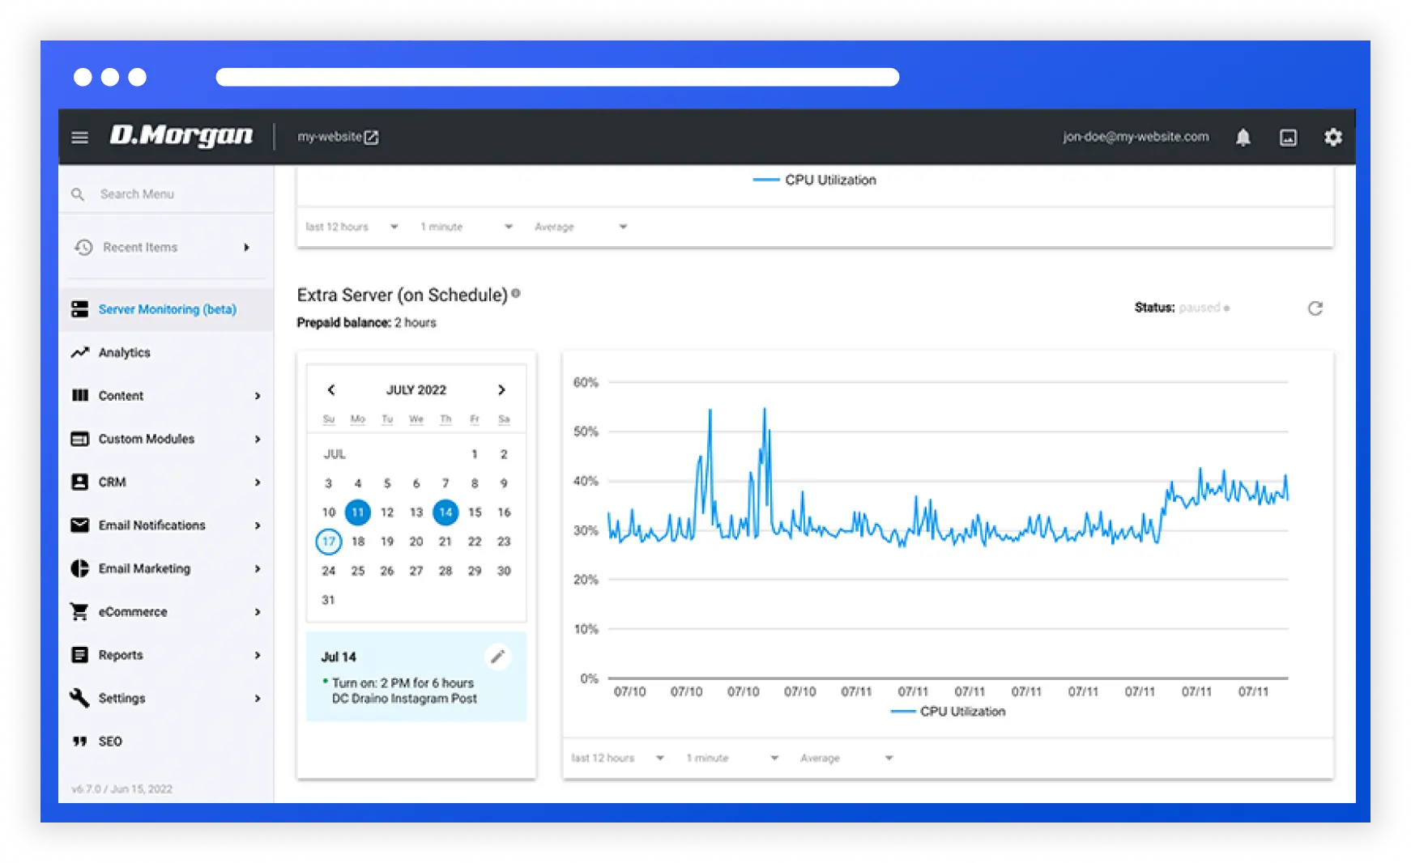
Task: Focus the Search Menu field
Action: [x=166, y=194]
